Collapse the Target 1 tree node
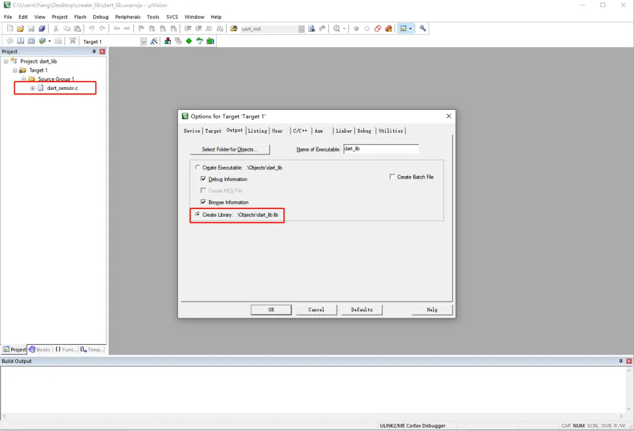 [15, 70]
